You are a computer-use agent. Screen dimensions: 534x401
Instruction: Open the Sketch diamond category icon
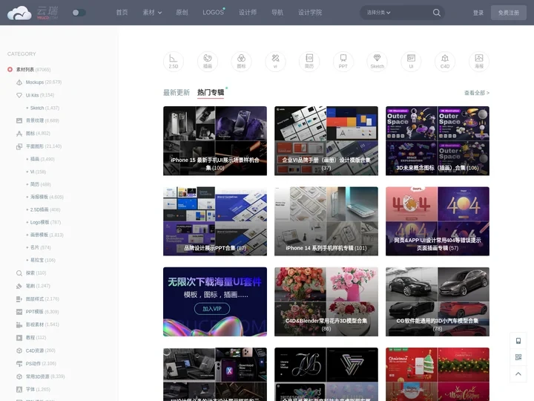[377, 62]
